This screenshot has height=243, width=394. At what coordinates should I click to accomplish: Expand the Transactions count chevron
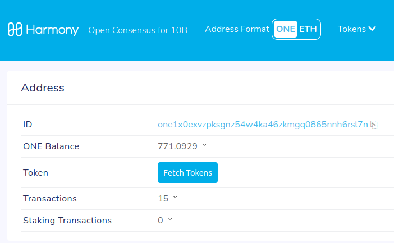[175, 198]
